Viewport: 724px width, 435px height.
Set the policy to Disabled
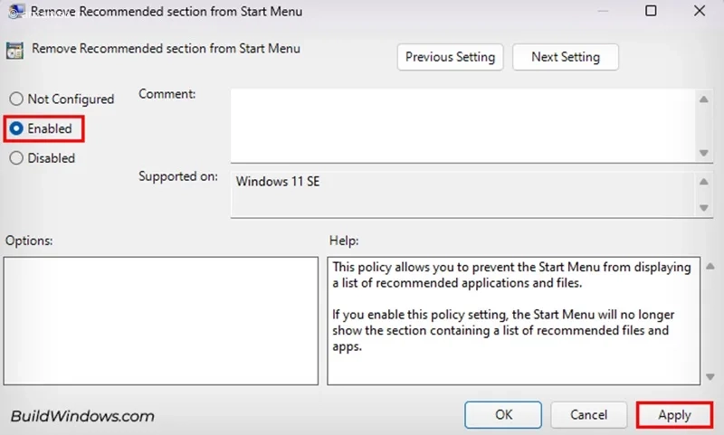(16, 158)
